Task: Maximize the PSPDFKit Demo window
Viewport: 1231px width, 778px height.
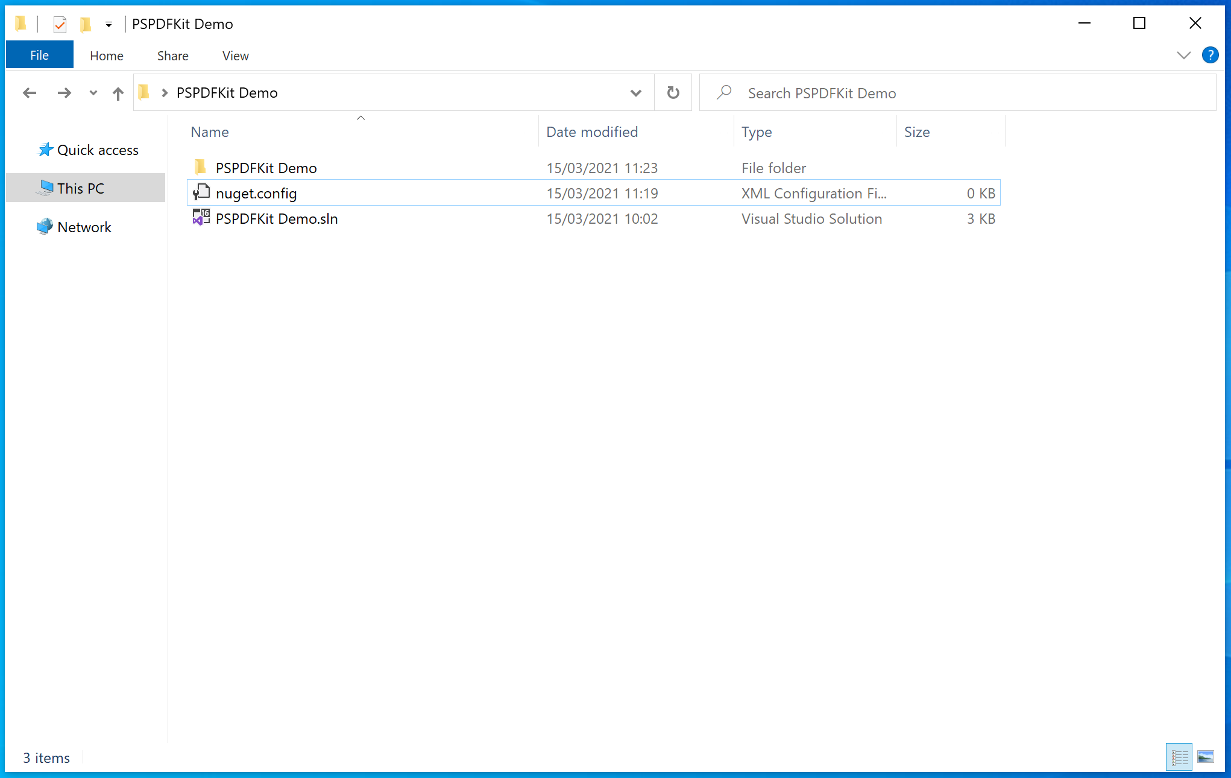Action: pos(1139,24)
